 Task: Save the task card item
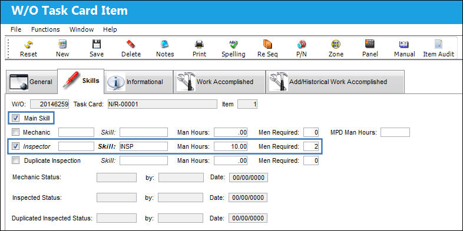[x=97, y=45]
